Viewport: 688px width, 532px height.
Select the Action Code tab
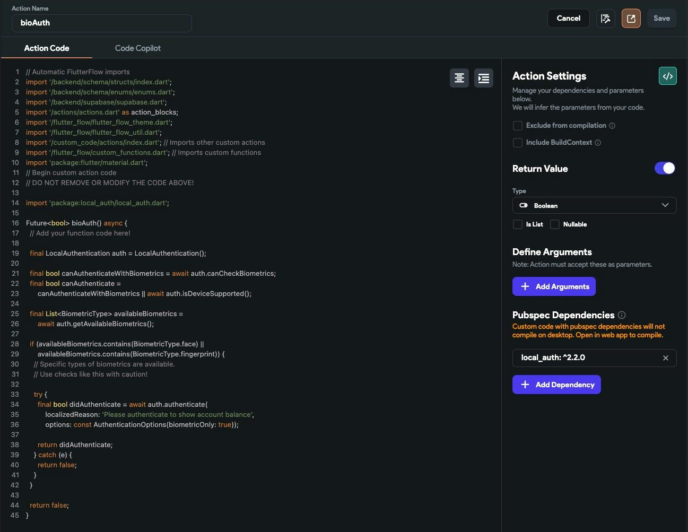point(47,48)
